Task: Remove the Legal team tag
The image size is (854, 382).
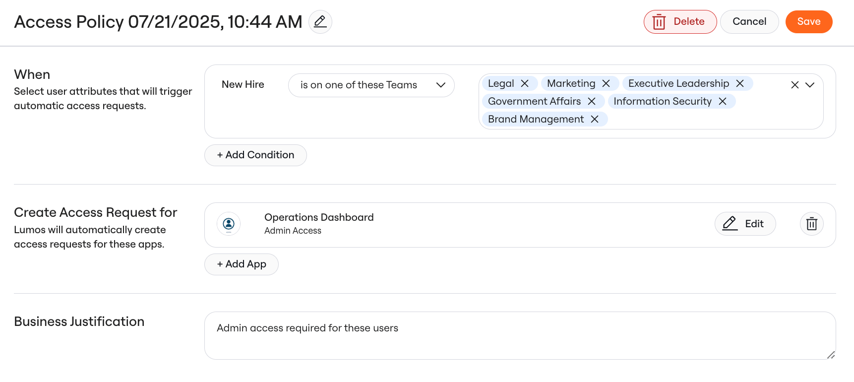Action: pos(525,83)
